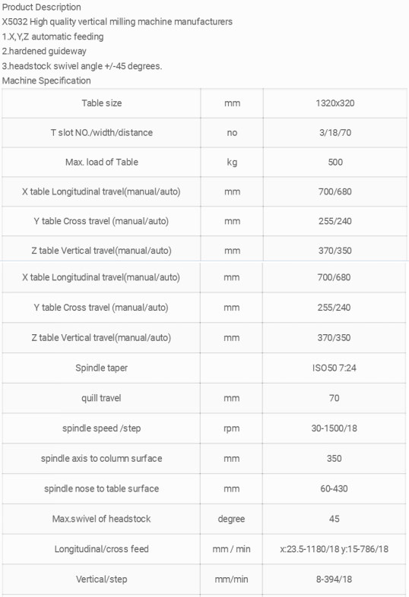409x597 pixels.
Task: Click the Spindle taper row label
Action: (x=101, y=368)
